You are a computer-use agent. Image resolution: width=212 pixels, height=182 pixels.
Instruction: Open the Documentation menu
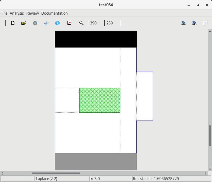pyautogui.click(x=54, y=13)
